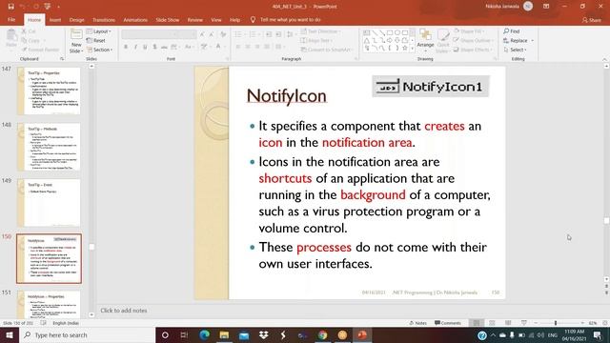610x343 pixels.
Task: Toggle text Shadow formatting button
Action: click(154, 47)
